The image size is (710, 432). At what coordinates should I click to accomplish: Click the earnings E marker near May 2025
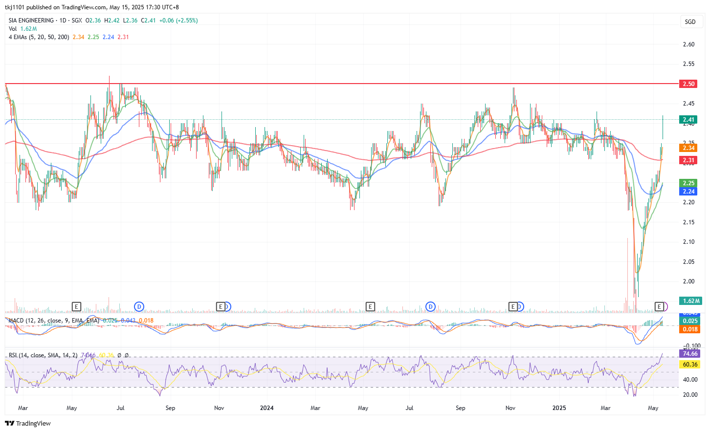click(x=659, y=306)
